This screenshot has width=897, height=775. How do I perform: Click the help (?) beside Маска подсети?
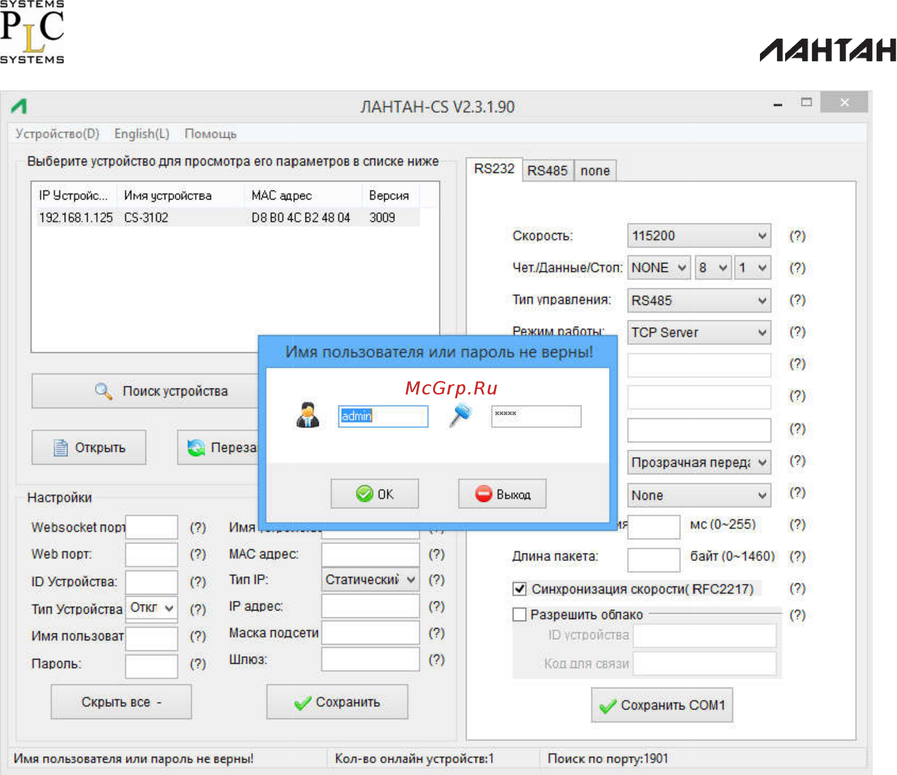pos(436,633)
